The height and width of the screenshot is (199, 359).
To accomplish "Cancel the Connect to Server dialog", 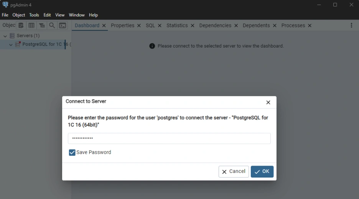I will 234,171.
